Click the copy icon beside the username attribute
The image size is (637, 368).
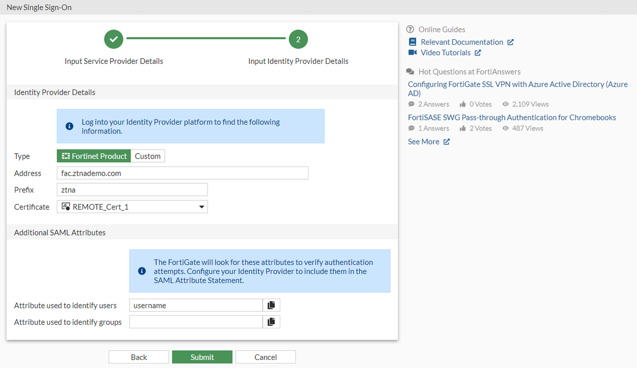pyautogui.click(x=271, y=305)
